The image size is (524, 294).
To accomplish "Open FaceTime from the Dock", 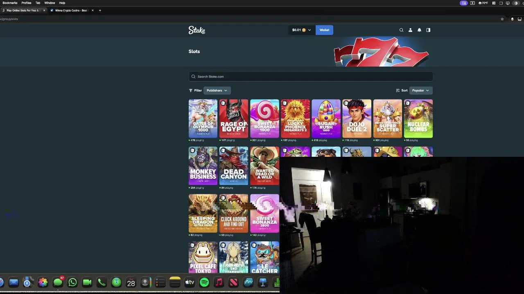I will tap(87, 282).
